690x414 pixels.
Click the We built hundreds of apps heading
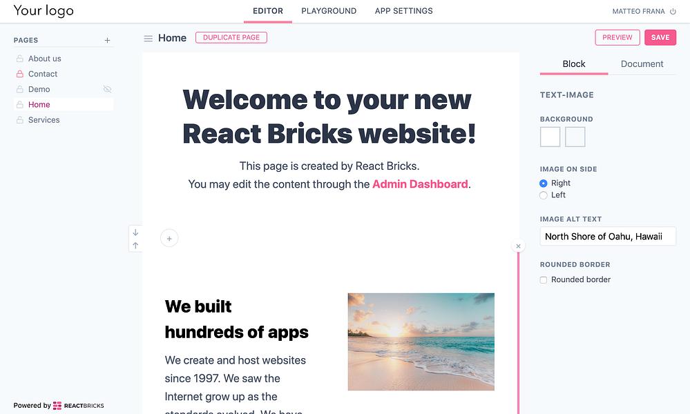tap(236, 319)
